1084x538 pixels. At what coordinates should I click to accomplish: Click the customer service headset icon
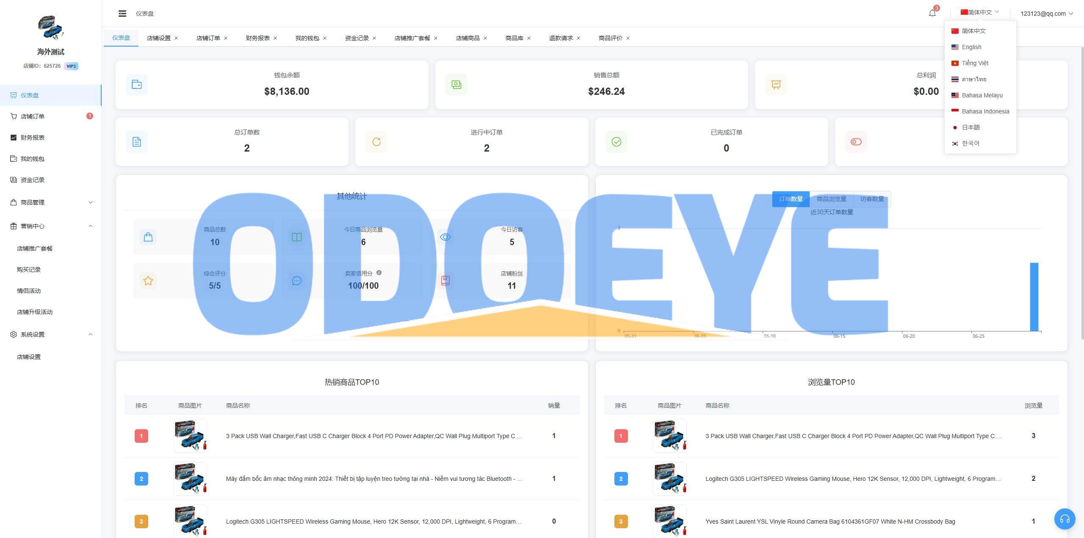[x=1065, y=519]
